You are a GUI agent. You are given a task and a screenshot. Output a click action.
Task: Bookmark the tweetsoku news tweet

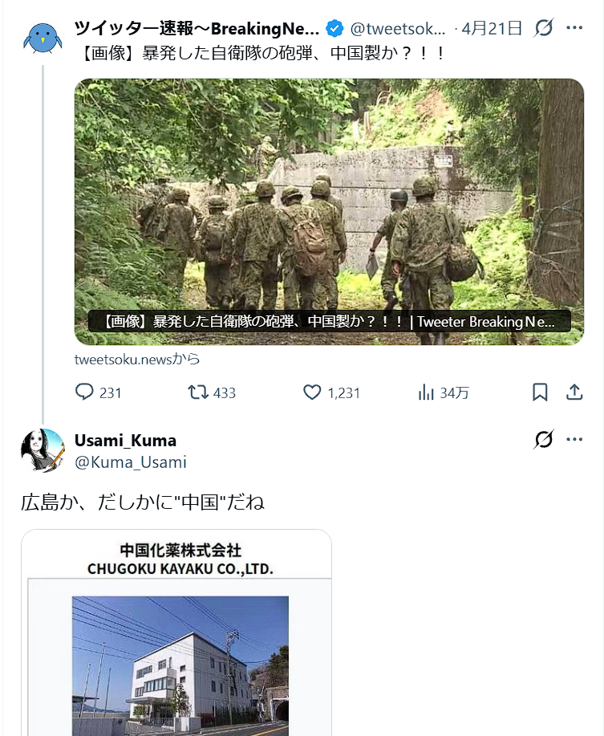tap(540, 392)
